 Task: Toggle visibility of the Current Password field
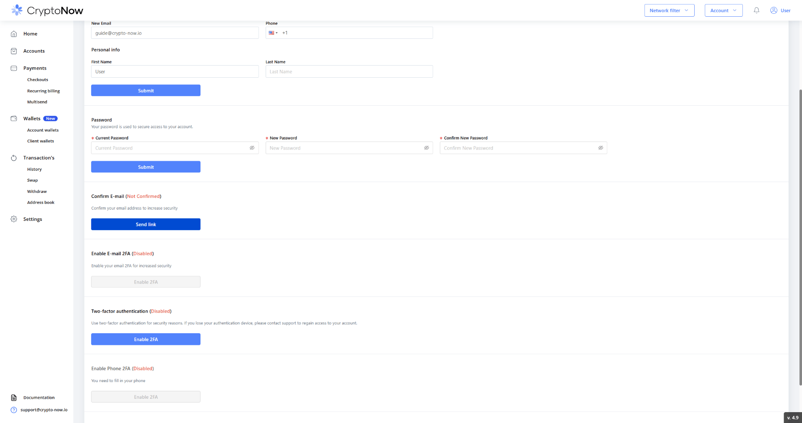pyautogui.click(x=252, y=148)
